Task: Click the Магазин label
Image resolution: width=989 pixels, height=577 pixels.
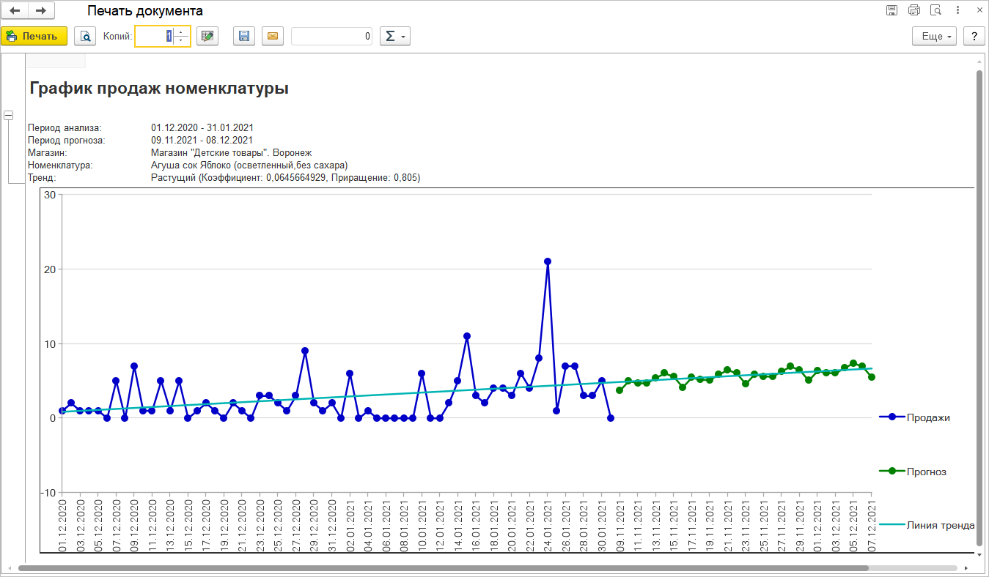Action: (x=48, y=152)
